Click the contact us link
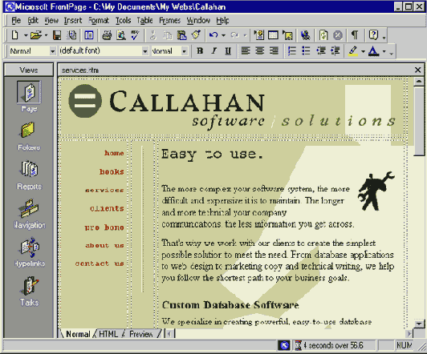The width and height of the screenshot is (427, 354). click(x=100, y=263)
